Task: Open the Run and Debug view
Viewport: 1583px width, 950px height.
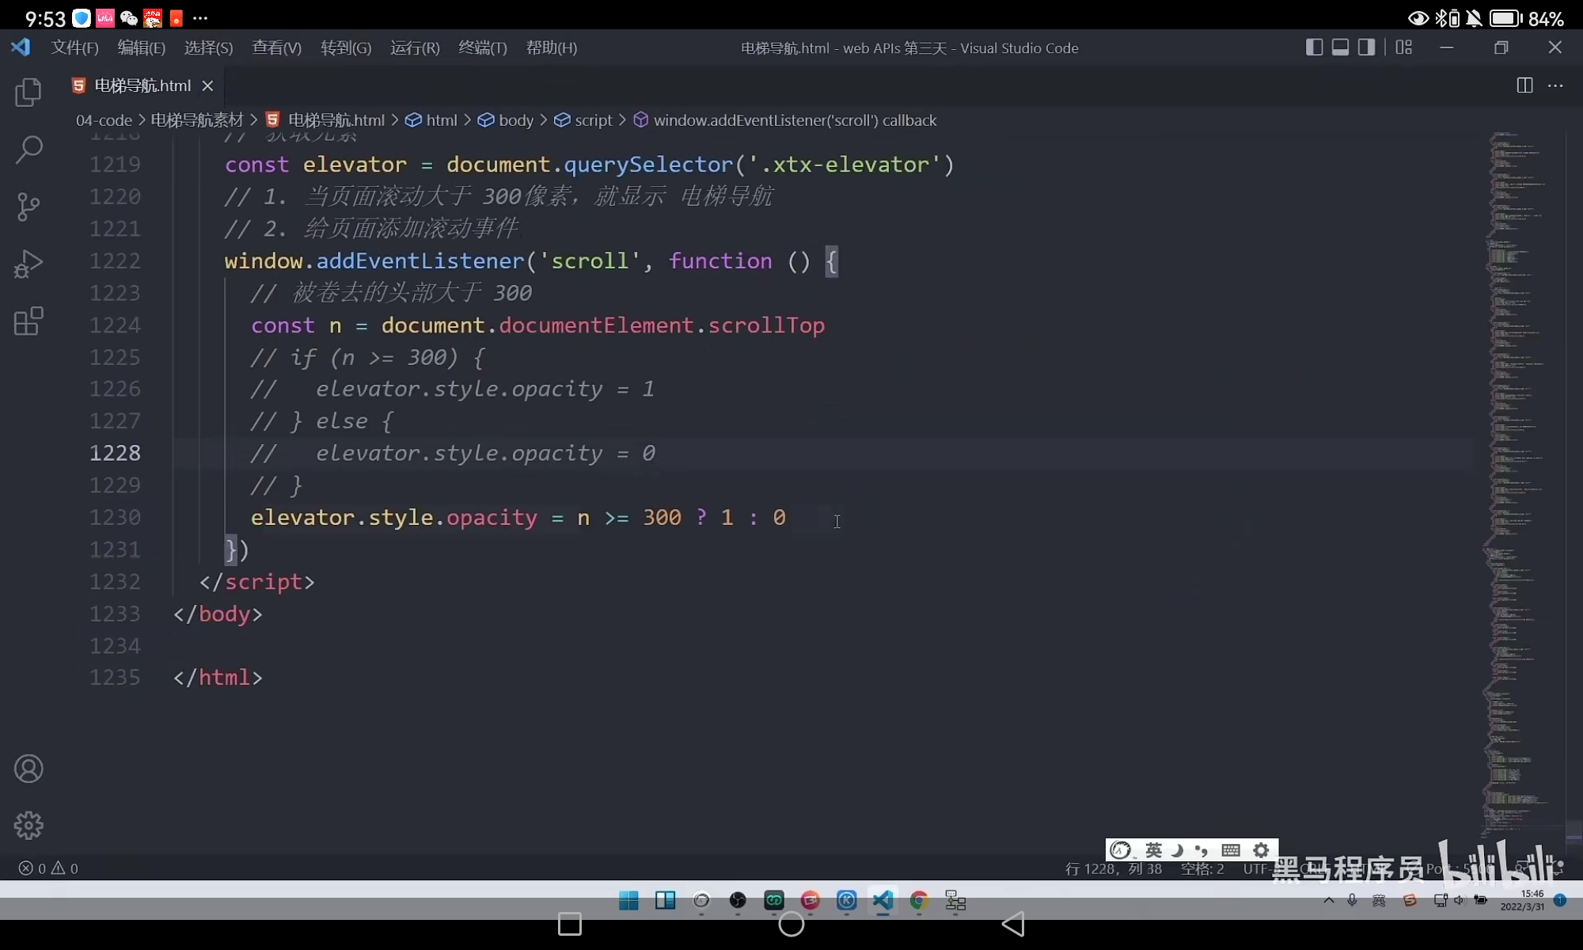Action: (x=28, y=263)
